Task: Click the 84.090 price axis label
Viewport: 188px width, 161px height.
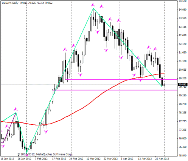Action: 182,10
